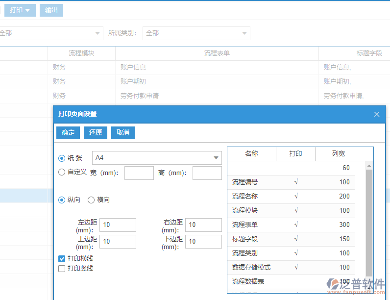Image resolution: width=390 pixels, height=300 pixels.
Task: Select the 自定义 paper size radio
Action: point(62,172)
